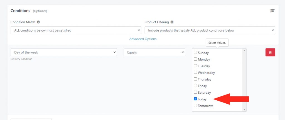The image size is (285, 120).
Task: Check the Thursday checkbox
Action: 195,79
